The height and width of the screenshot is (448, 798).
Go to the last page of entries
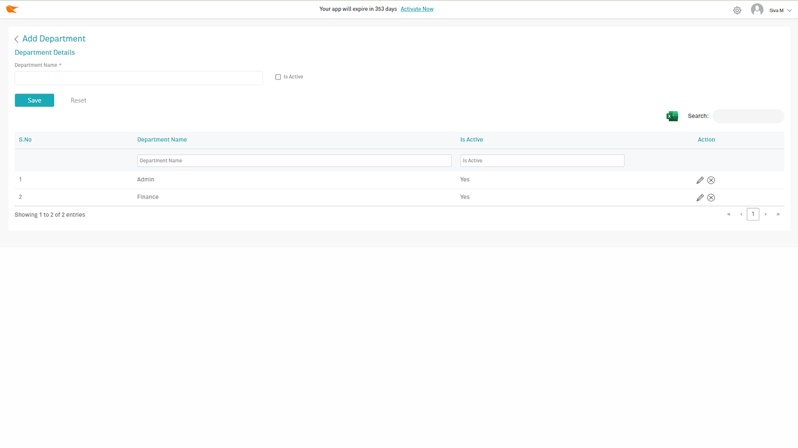(778, 215)
